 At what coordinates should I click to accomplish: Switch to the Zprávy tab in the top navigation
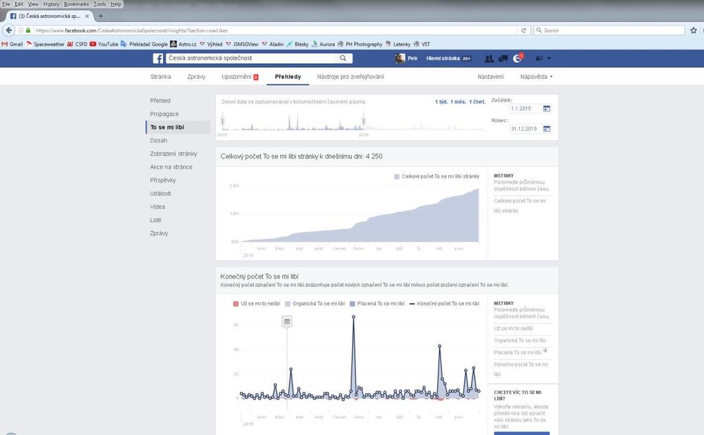196,77
